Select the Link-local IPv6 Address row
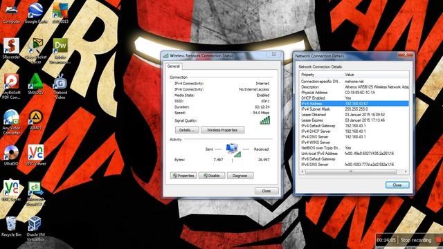The image size is (443, 249). 354,154
